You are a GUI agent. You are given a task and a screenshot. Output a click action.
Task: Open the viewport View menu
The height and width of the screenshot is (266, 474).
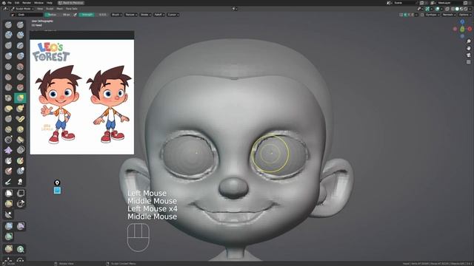click(39, 9)
